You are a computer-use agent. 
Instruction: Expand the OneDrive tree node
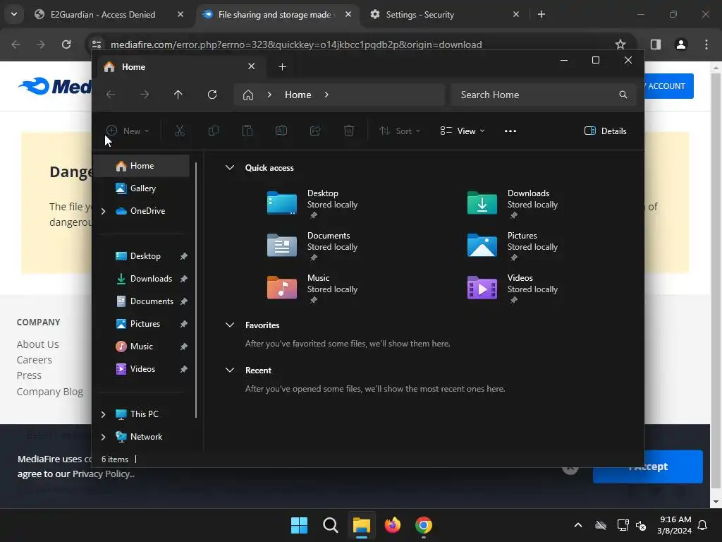pos(103,211)
